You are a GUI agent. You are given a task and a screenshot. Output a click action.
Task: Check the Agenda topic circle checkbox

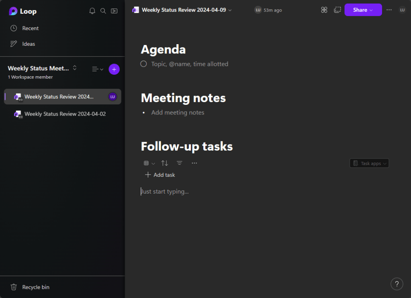point(143,64)
